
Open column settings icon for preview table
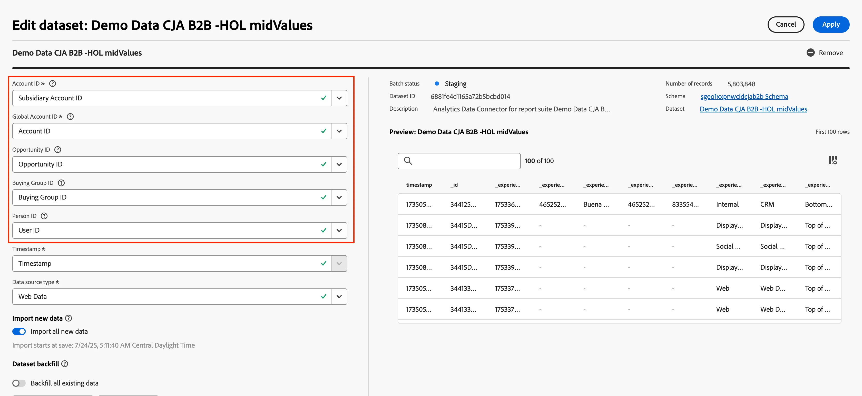(832, 160)
